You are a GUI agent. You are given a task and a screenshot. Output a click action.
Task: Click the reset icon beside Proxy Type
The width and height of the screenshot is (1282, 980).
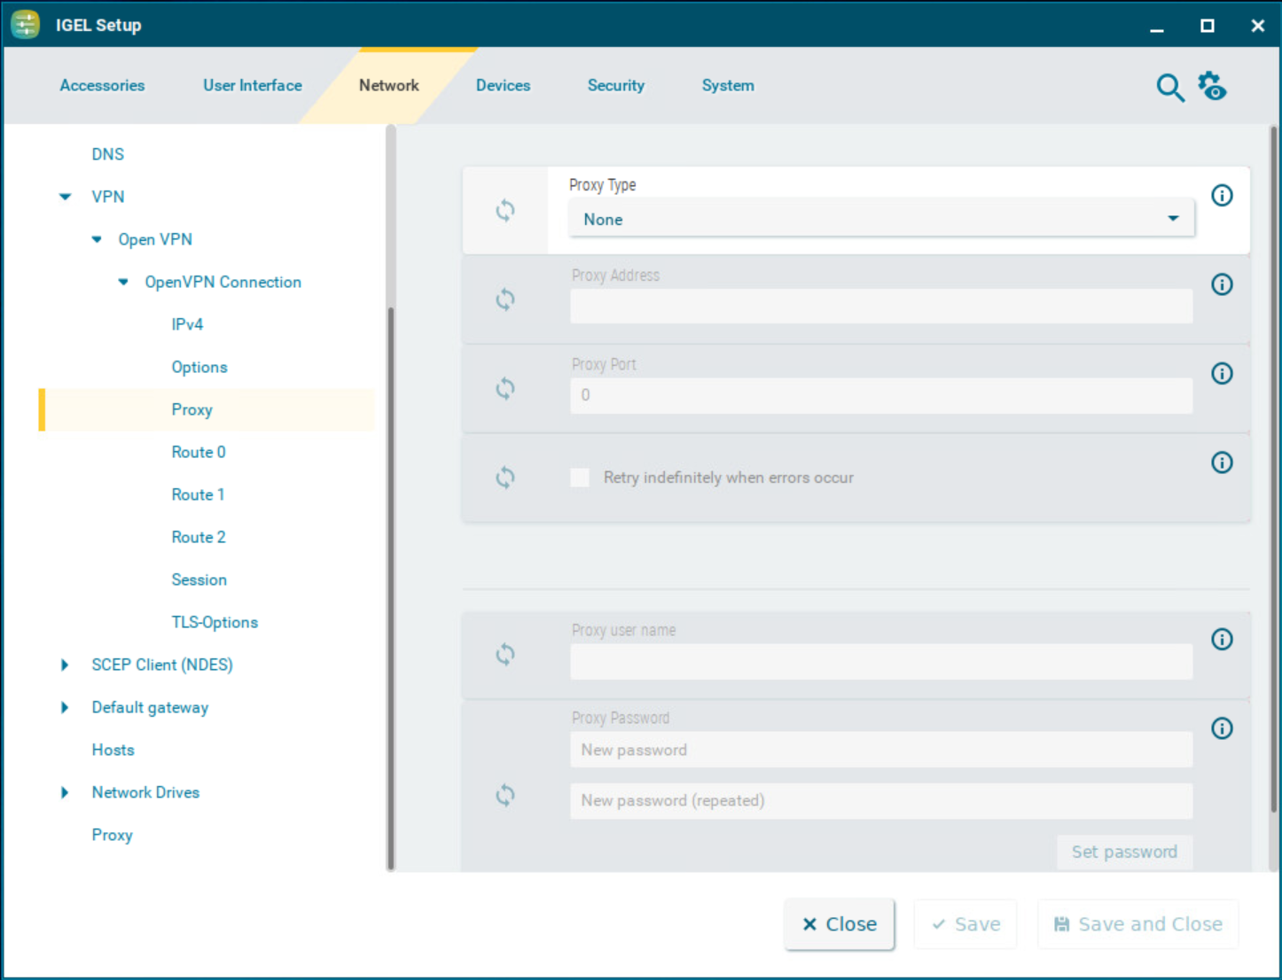505,211
